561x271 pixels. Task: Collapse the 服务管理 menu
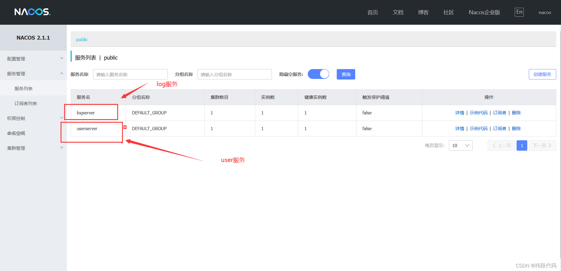click(x=33, y=74)
